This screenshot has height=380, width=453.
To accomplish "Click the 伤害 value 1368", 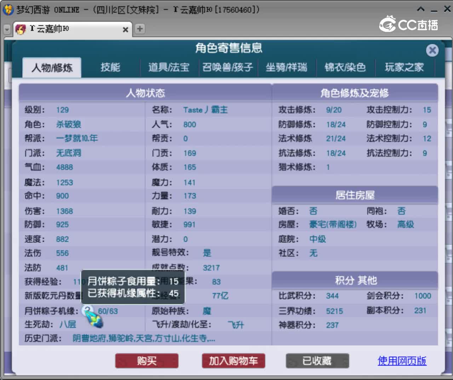I will 64,211.
